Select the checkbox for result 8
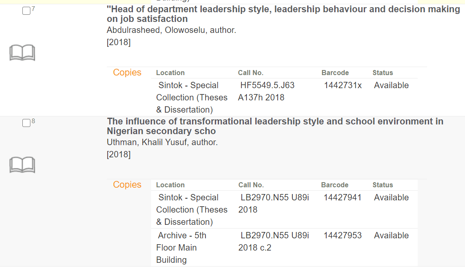Image resolution: width=465 pixels, height=267 pixels. [26, 123]
